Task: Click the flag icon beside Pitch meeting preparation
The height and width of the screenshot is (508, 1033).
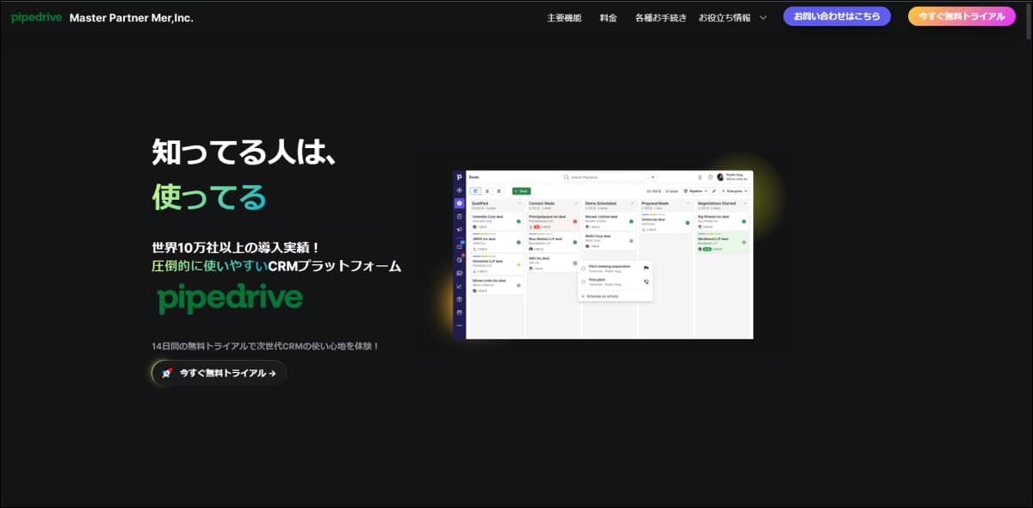Action: coord(646,268)
